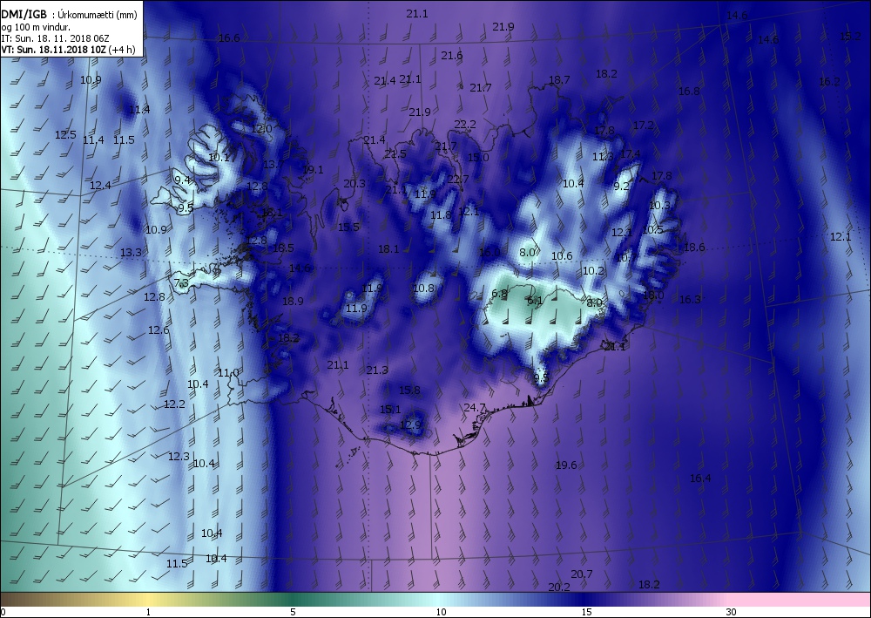Click the 12.2 value on the map
Image resolution: width=871 pixels, height=618 pixels.
174,404
